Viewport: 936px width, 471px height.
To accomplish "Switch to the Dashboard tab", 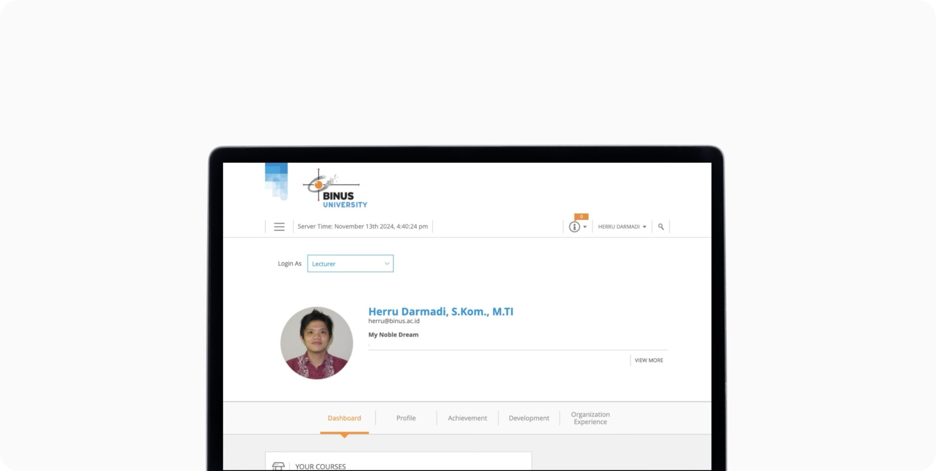I will click(x=344, y=418).
